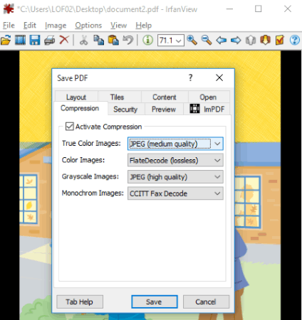Click the Save floppy disk icon
The image size is (302, 320).
(35, 40)
